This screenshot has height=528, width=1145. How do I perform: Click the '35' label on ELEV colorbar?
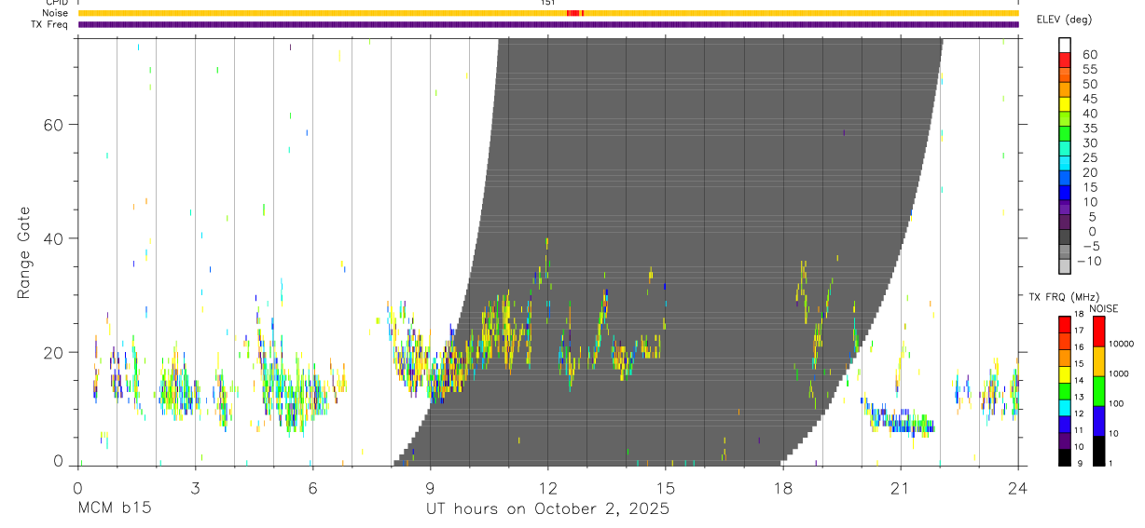pyautogui.click(x=1089, y=128)
